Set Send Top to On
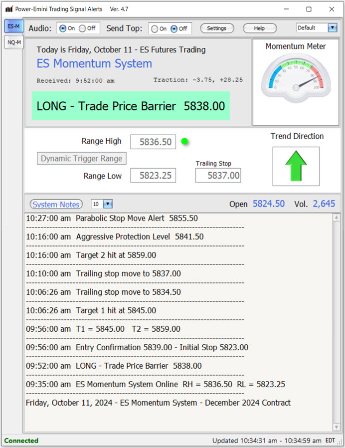 point(155,29)
